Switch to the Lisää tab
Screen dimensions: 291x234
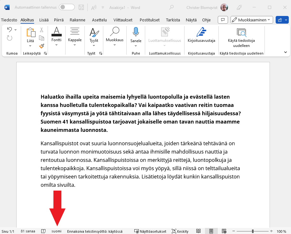tap(44, 20)
